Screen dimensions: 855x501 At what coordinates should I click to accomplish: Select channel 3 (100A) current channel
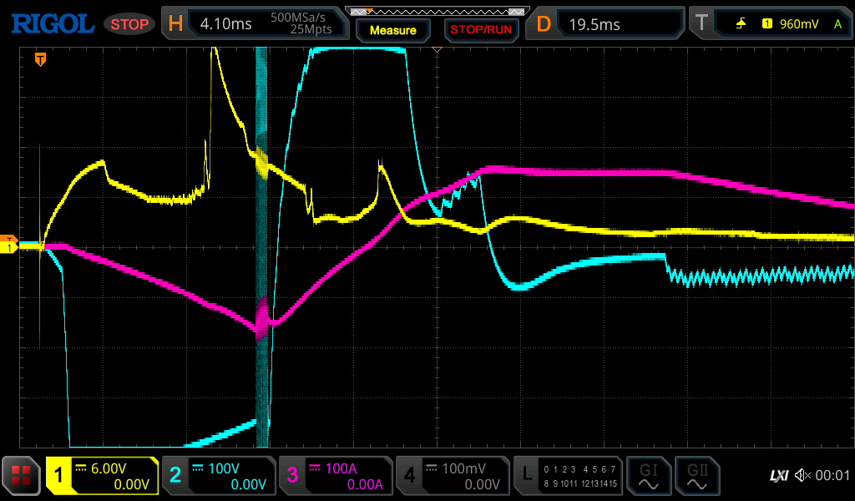(x=336, y=476)
